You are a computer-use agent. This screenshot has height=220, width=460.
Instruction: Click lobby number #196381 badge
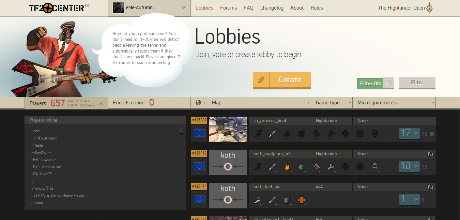[199, 120]
